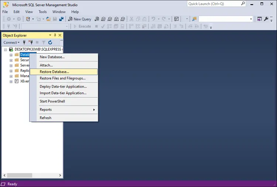Open the Undo history dropdown arrow
The height and width of the screenshot is (187, 277).
[159, 19]
